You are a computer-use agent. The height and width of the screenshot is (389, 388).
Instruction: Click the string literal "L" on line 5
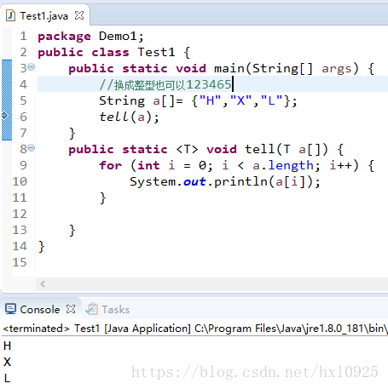click(271, 100)
